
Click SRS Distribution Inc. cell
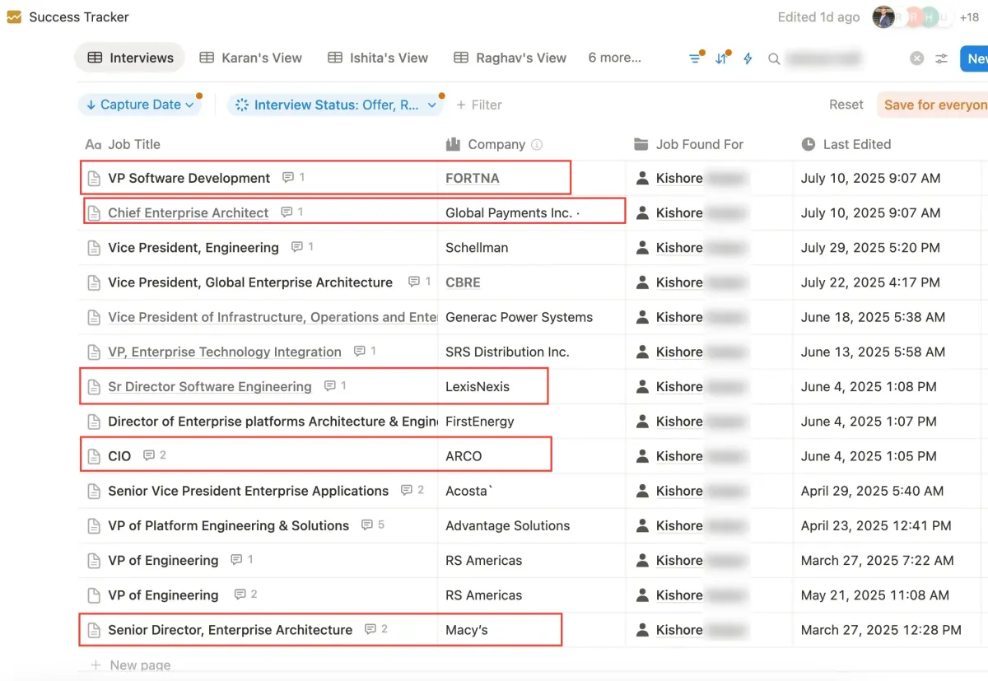pos(507,352)
